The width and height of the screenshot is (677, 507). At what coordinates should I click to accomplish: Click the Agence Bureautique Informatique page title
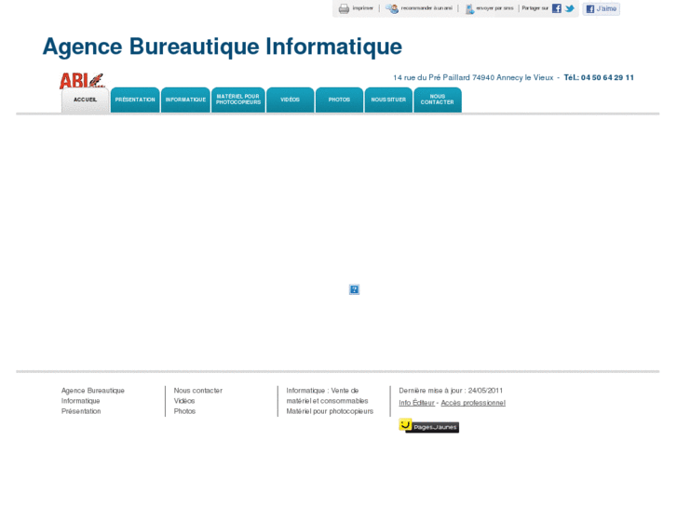coord(222,47)
